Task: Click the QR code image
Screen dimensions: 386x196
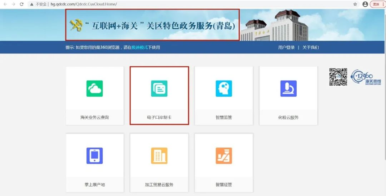Action: click(x=338, y=77)
